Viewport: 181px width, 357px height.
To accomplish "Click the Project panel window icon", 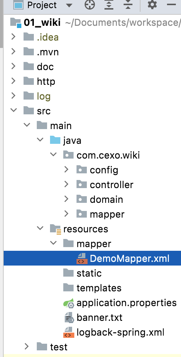I will [19, 4].
